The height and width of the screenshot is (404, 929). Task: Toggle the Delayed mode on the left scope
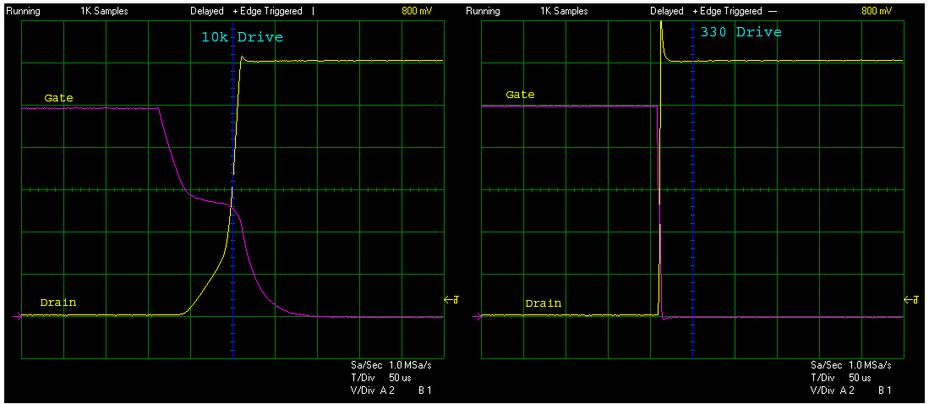[x=207, y=12]
